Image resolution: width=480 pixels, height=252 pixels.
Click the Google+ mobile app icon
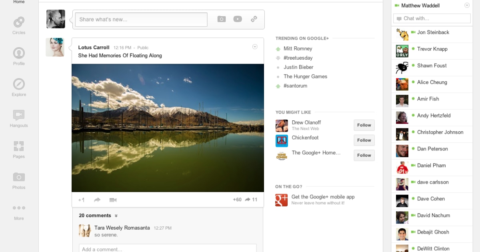(281, 200)
